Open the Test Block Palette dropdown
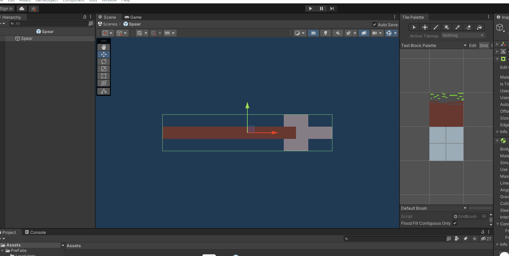 434,45
